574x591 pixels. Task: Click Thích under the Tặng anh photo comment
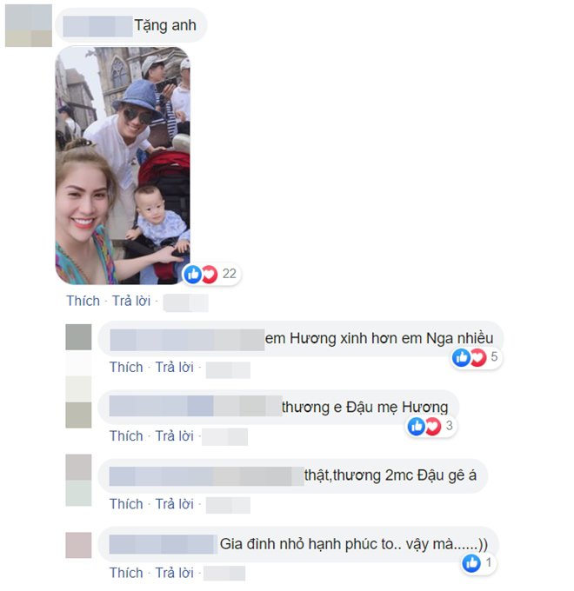tap(83, 301)
